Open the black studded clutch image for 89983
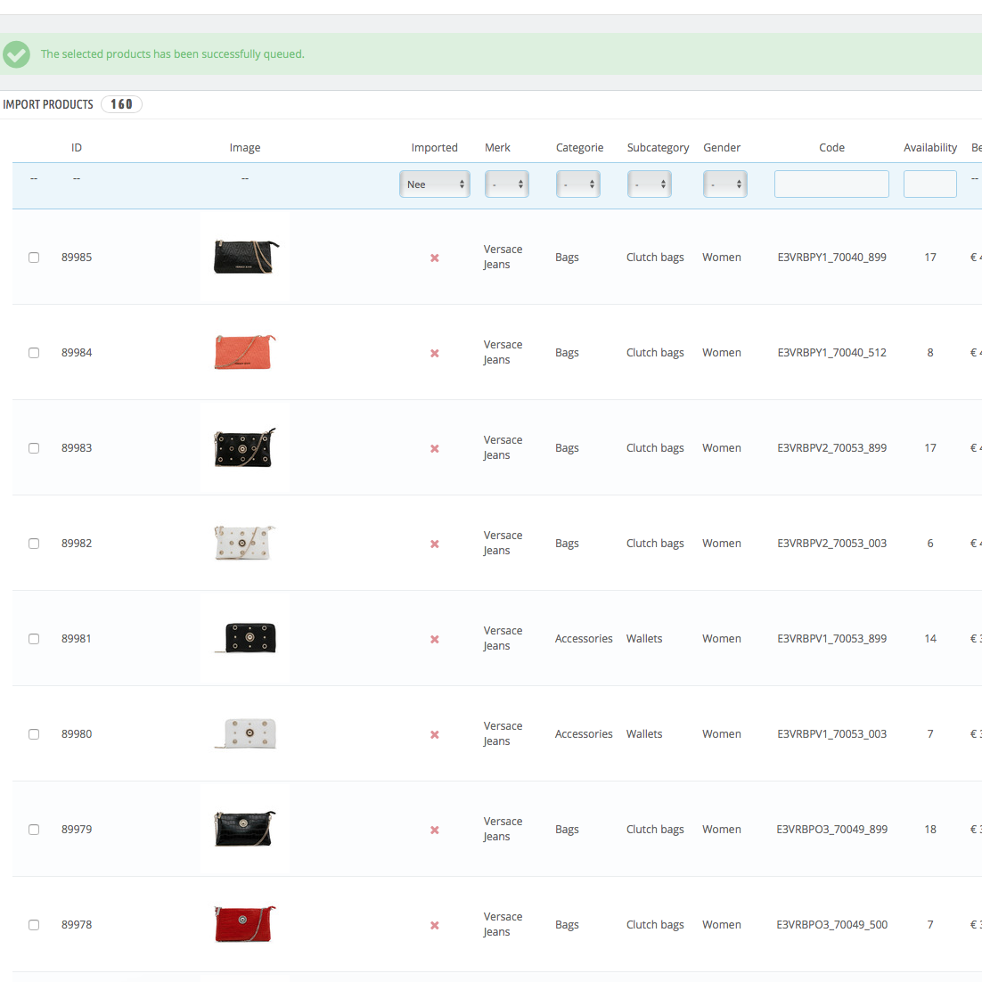982x982 pixels. pos(245,447)
